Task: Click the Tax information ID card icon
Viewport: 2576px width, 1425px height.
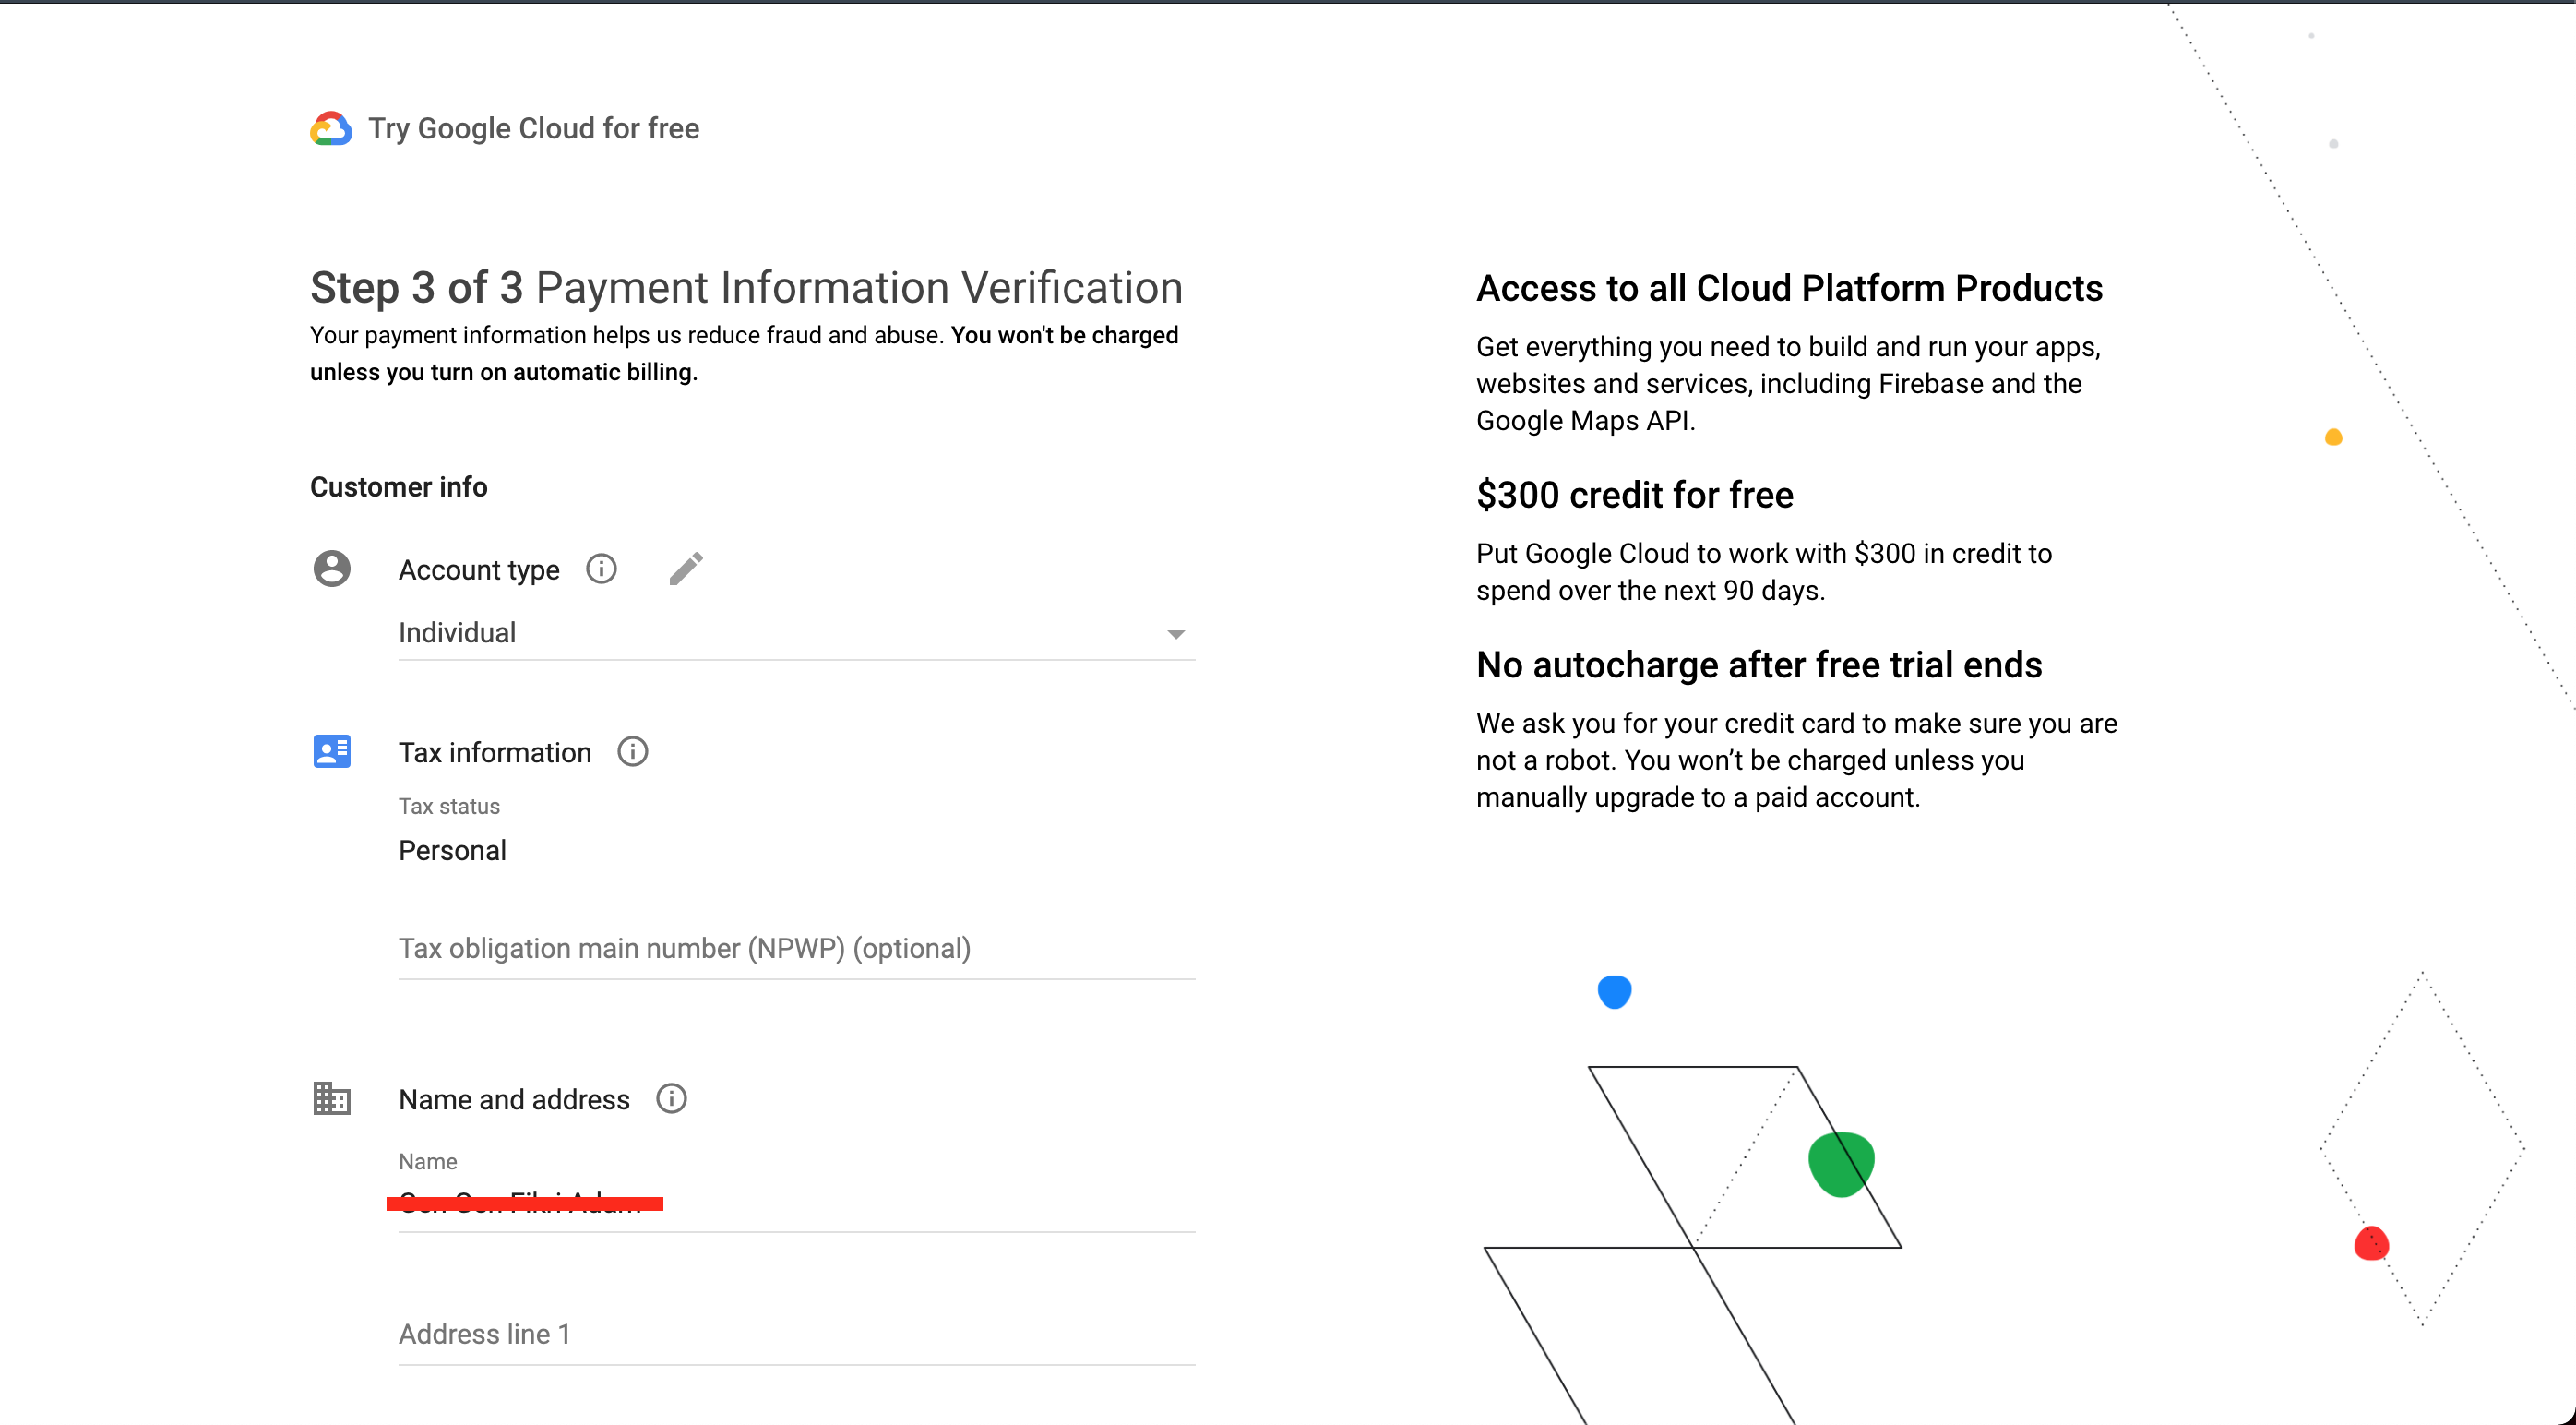Action: tap(332, 751)
